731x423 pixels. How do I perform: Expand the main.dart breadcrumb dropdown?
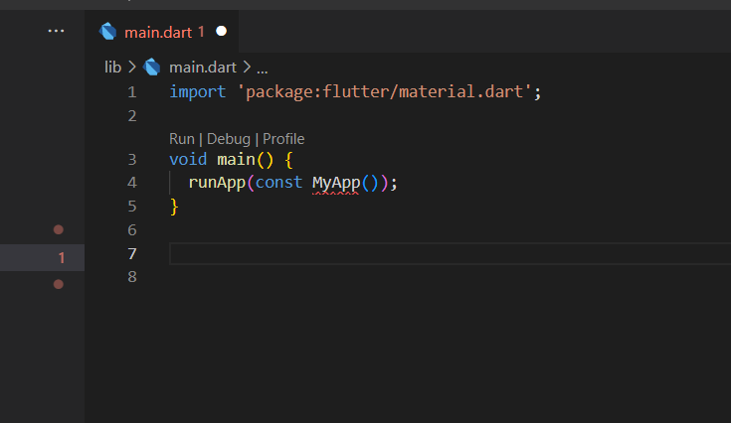pyautogui.click(x=203, y=68)
